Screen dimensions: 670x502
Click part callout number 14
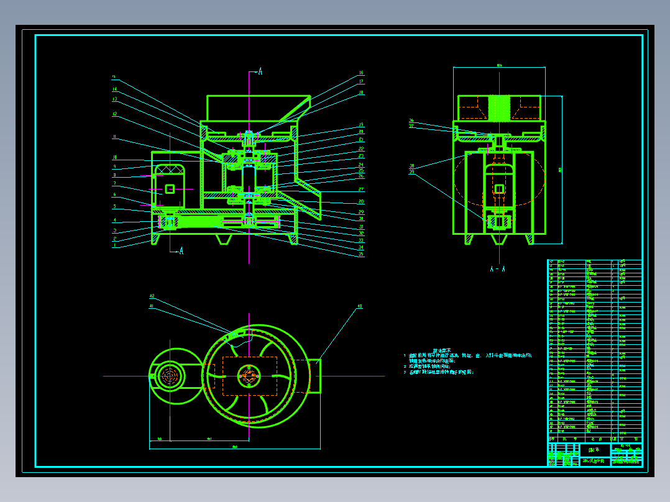114,89
